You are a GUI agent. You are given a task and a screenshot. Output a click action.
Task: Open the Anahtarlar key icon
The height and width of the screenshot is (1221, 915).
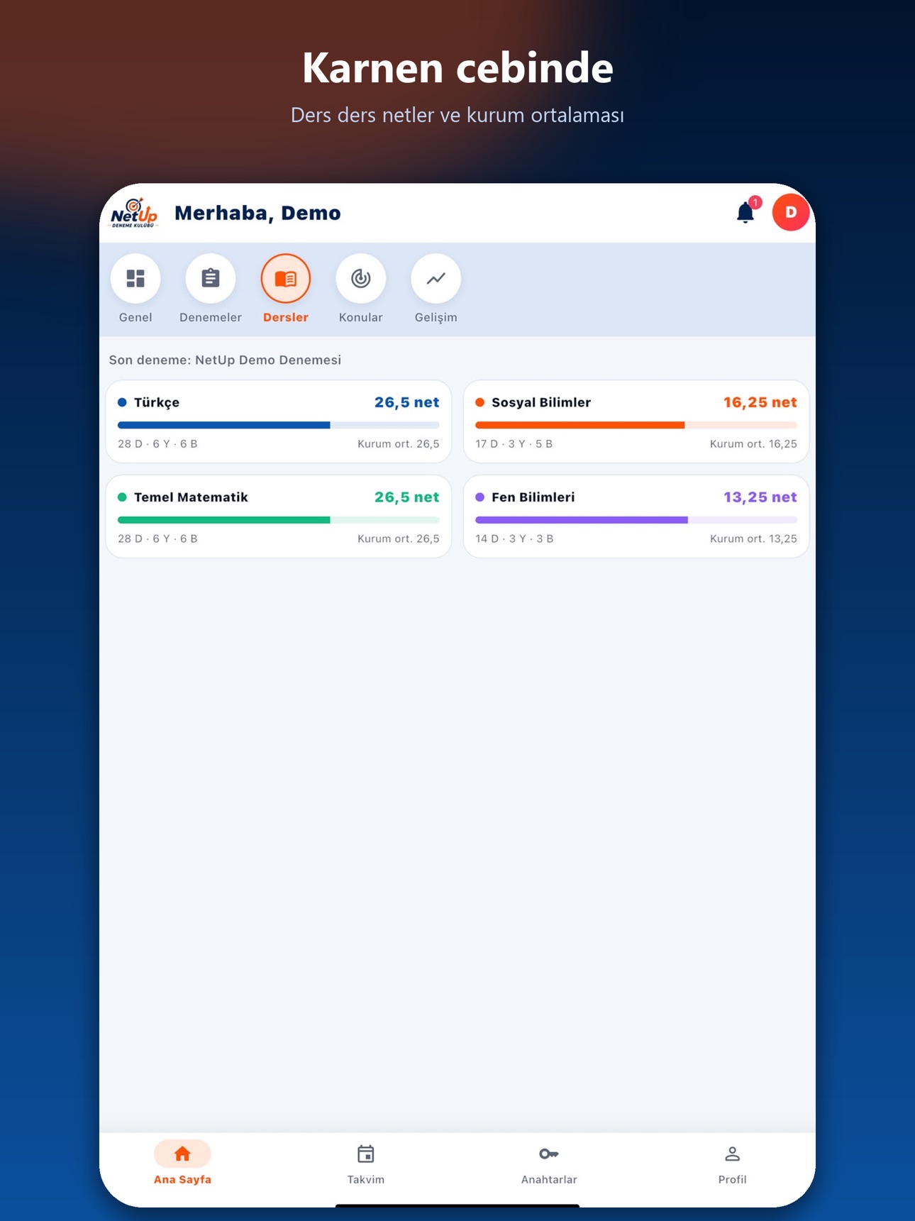point(549,1154)
